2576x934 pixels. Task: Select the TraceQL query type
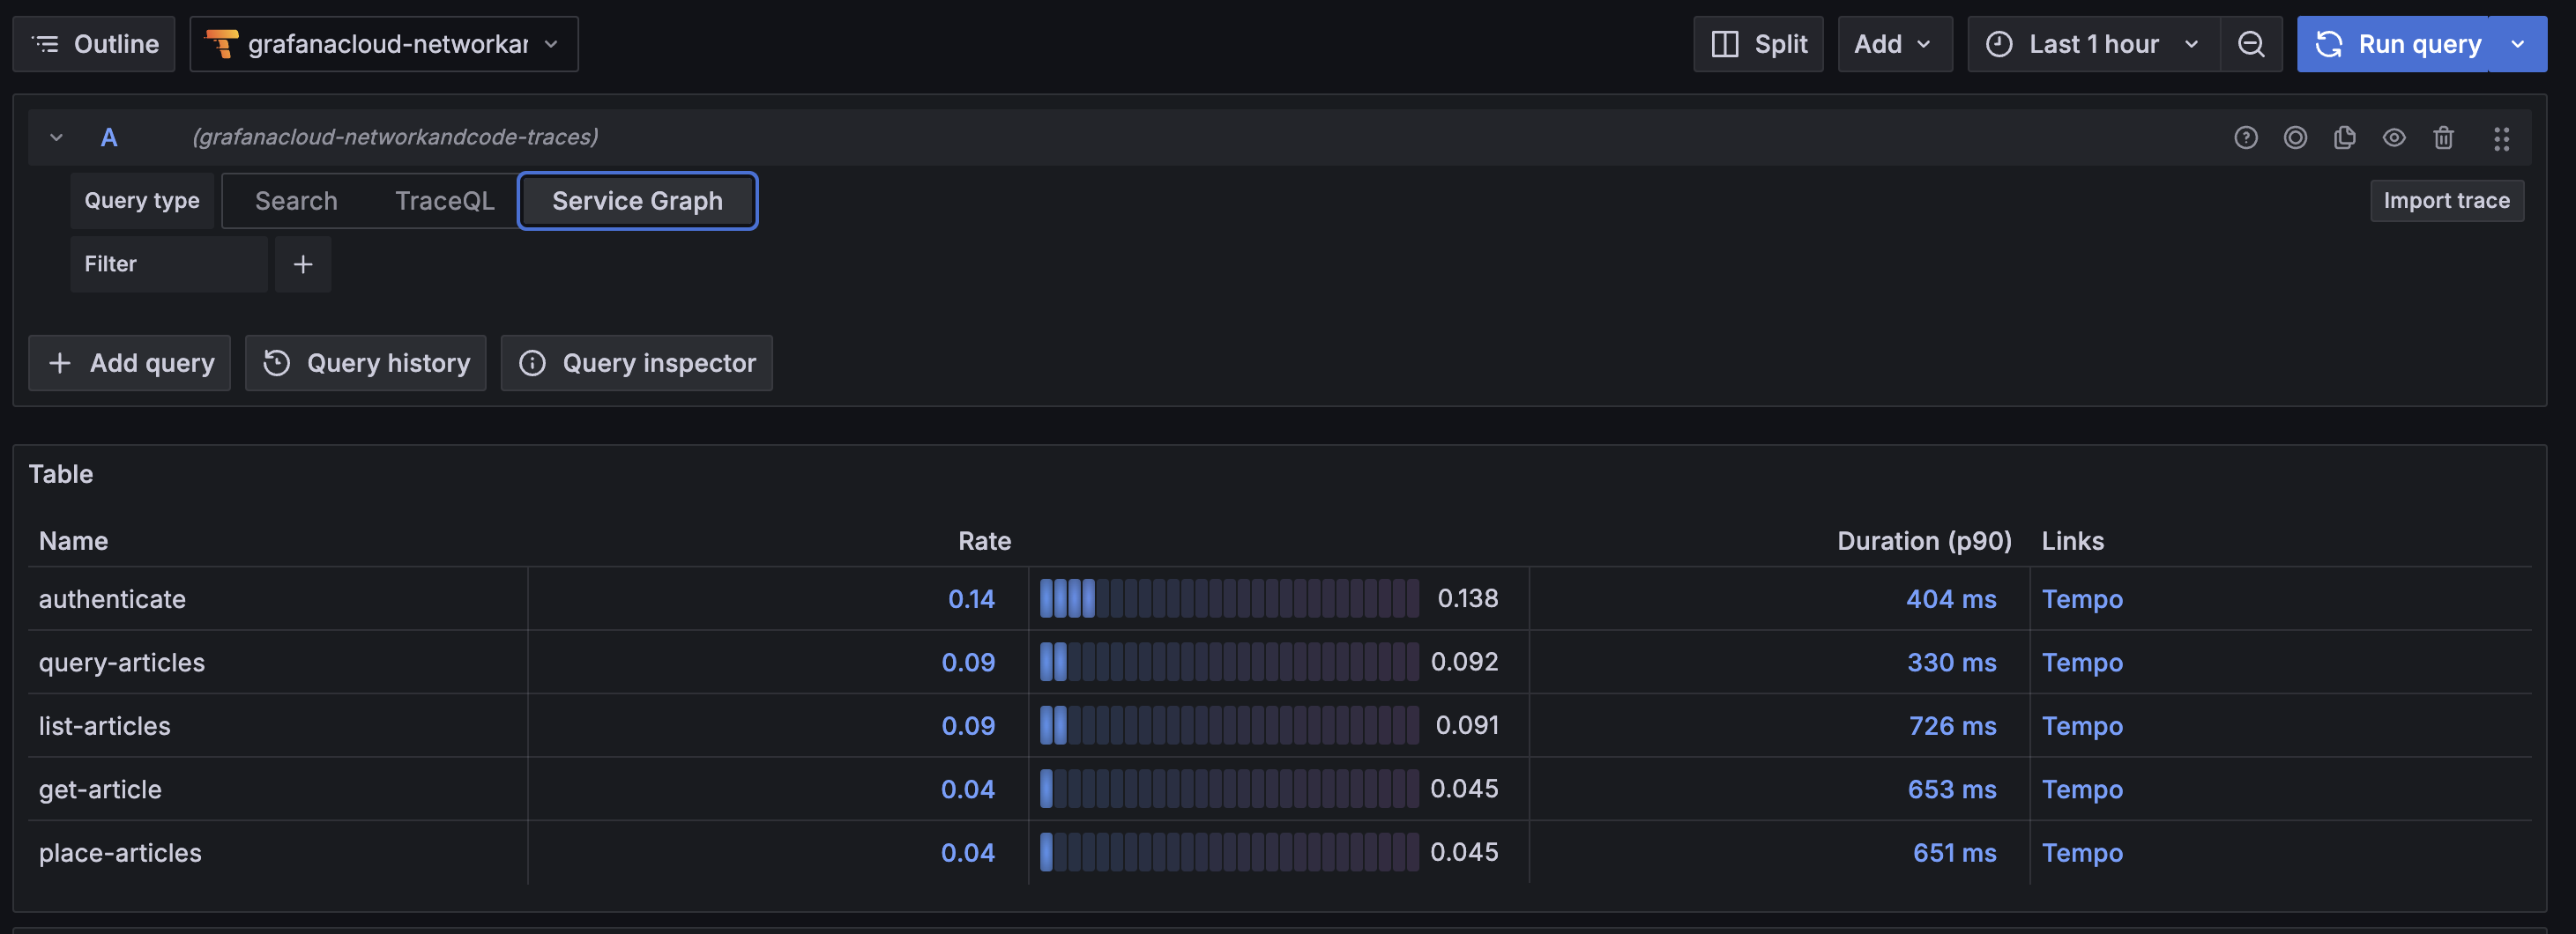pyautogui.click(x=444, y=201)
